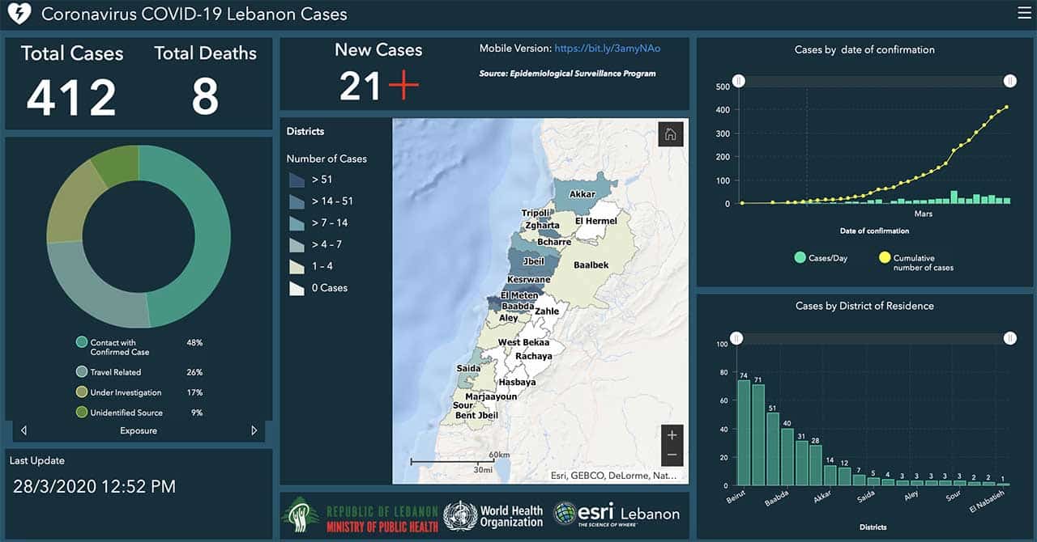
Task: Go to next Exposure chart
Action: 254,431
